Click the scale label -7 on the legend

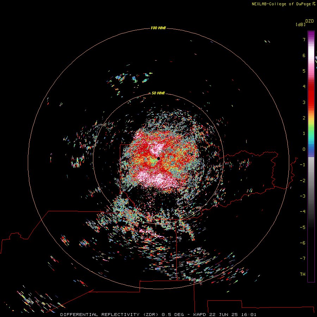click(303, 259)
